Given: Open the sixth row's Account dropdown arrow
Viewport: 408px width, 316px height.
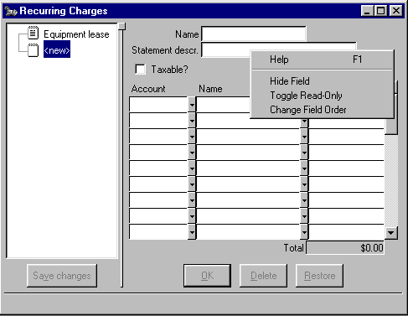Looking at the screenshot, I should click(192, 184).
